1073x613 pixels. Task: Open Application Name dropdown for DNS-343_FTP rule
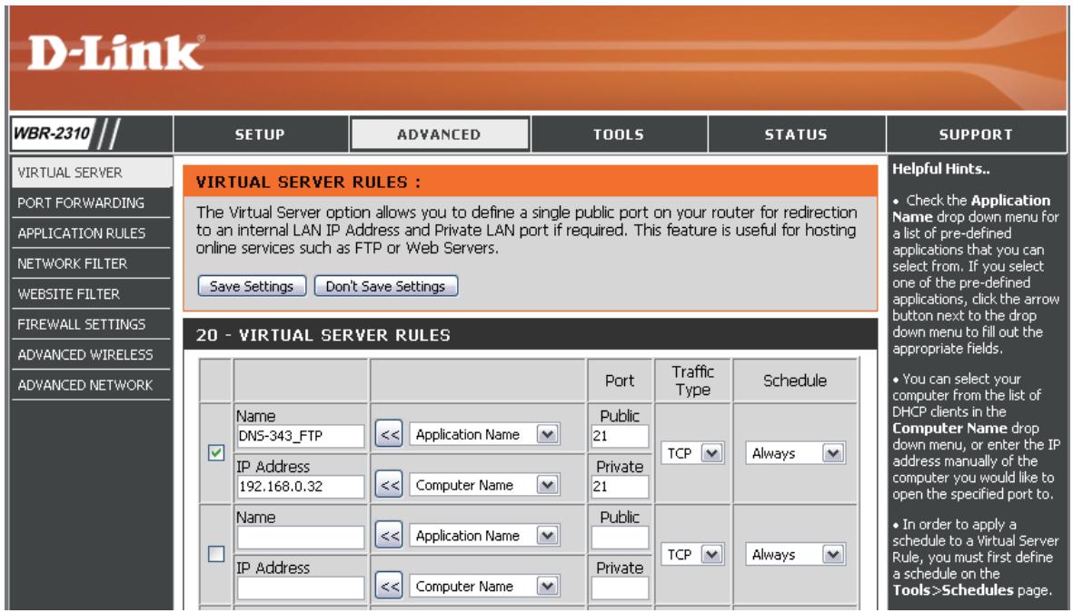click(x=484, y=434)
